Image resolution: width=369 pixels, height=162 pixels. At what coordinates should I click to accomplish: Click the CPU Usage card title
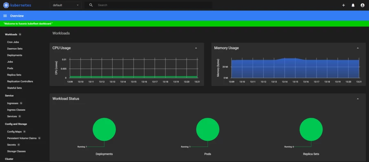61,48
